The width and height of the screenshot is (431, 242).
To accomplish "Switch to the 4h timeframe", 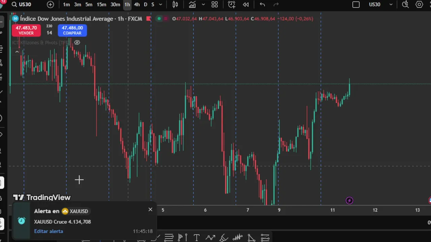I will coord(137,4).
